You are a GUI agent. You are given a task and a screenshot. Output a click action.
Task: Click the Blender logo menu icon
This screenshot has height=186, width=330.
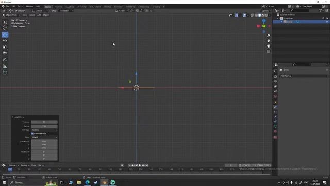(3, 6)
